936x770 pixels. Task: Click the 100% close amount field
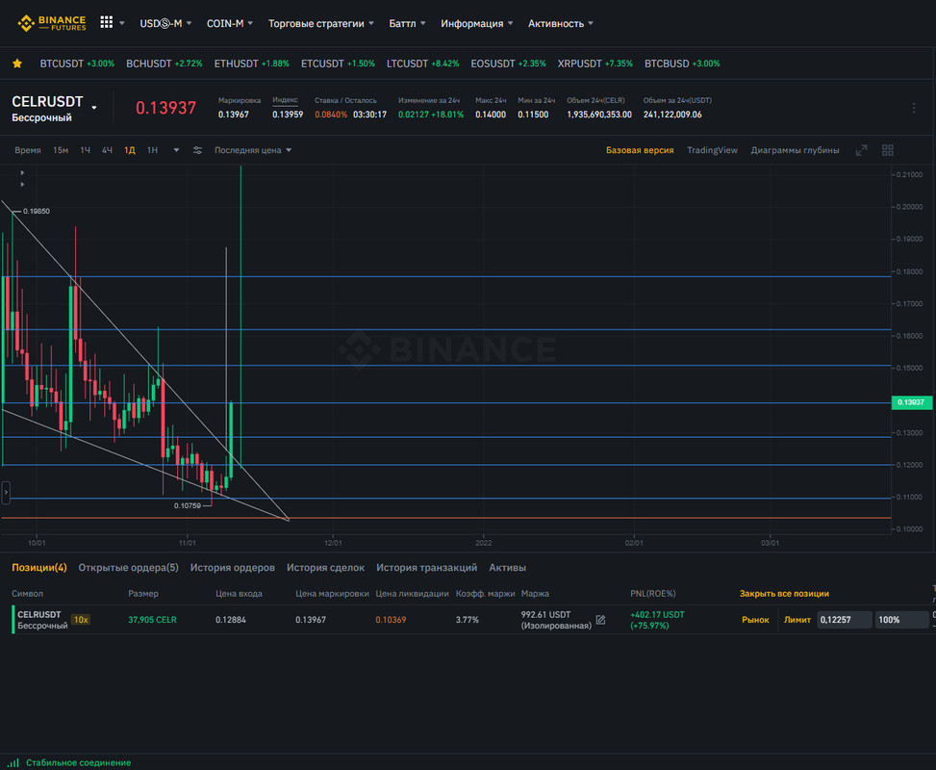pos(901,620)
